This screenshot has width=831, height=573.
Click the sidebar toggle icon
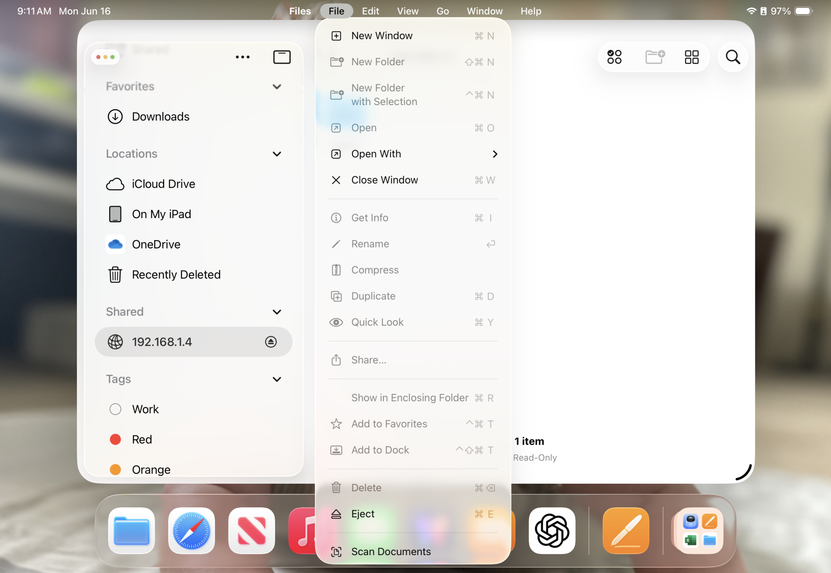click(x=282, y=57)
